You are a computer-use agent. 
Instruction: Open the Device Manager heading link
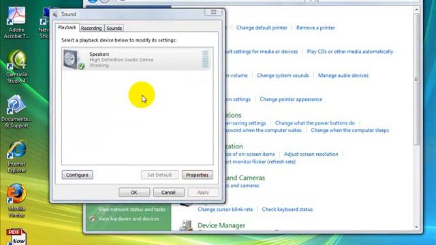221,225
